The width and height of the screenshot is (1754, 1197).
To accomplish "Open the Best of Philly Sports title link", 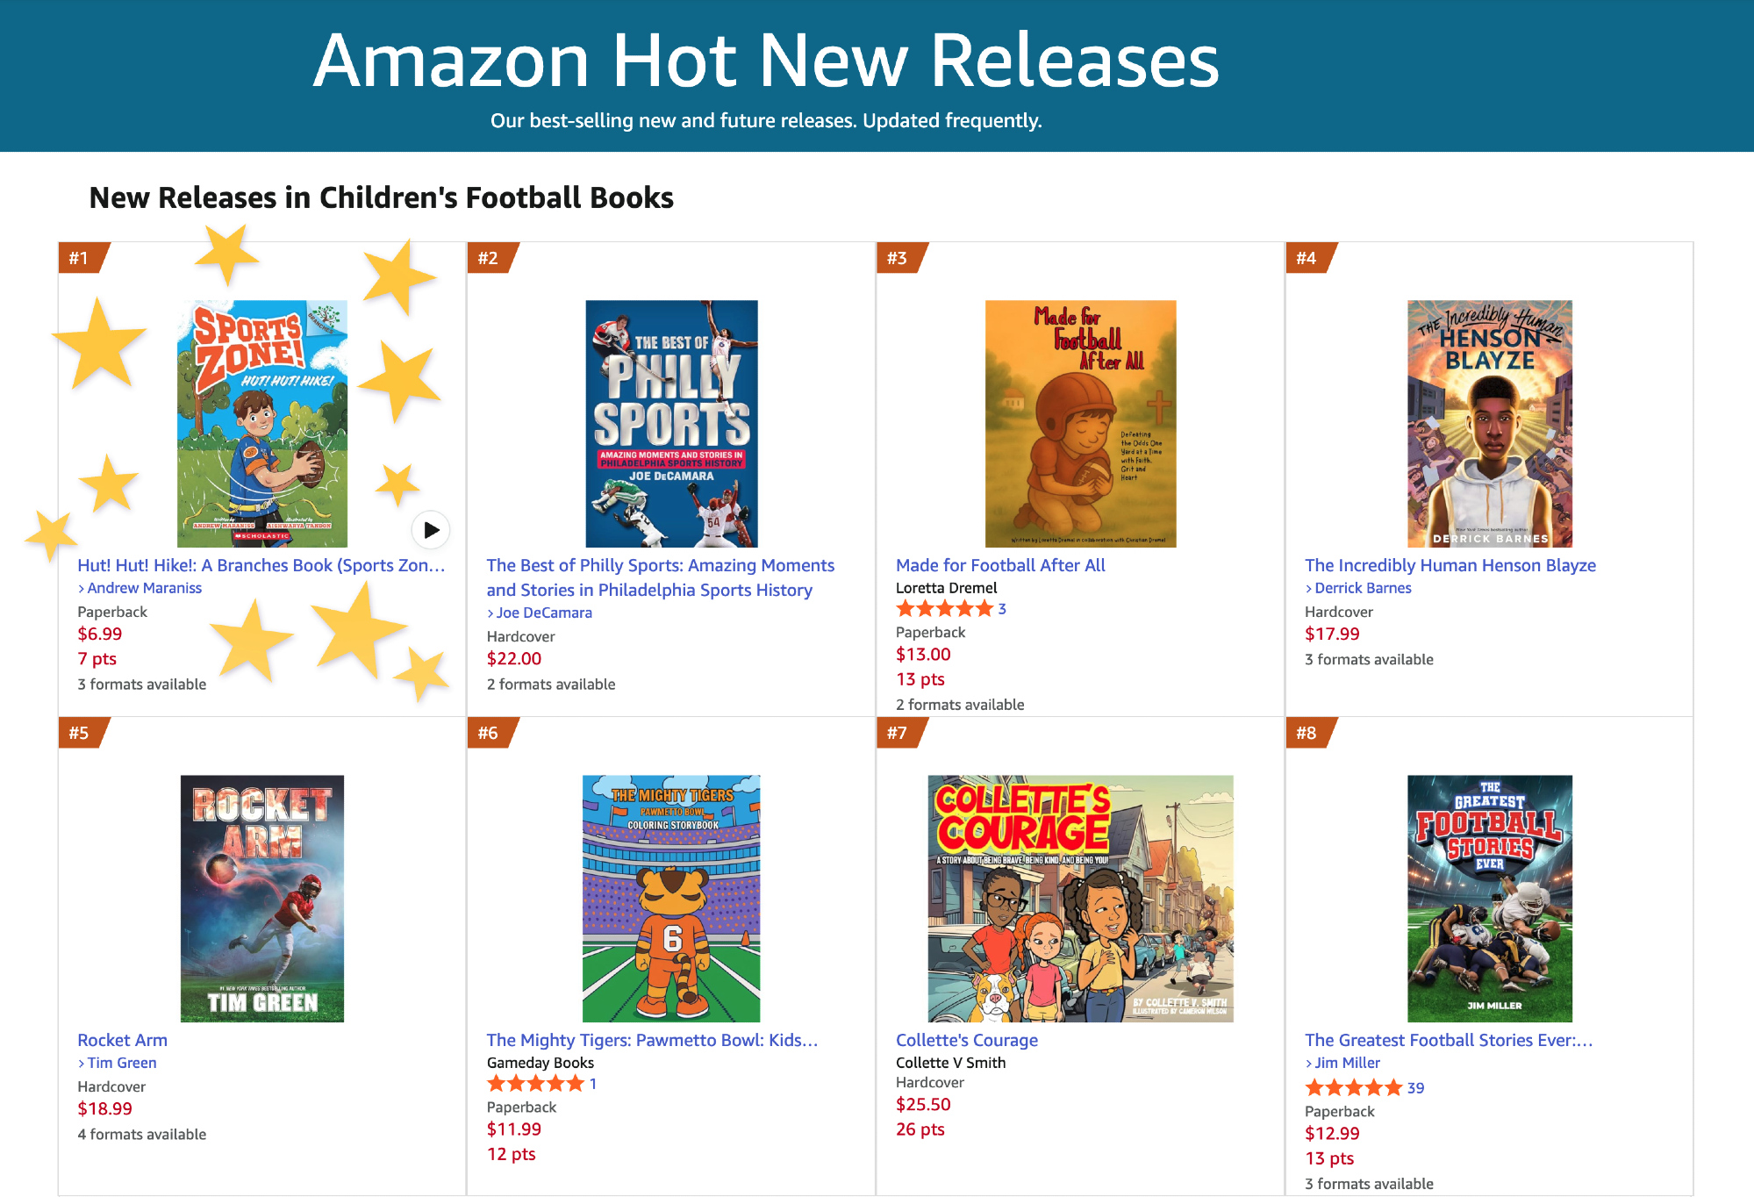I will click(x=660, y=577).
